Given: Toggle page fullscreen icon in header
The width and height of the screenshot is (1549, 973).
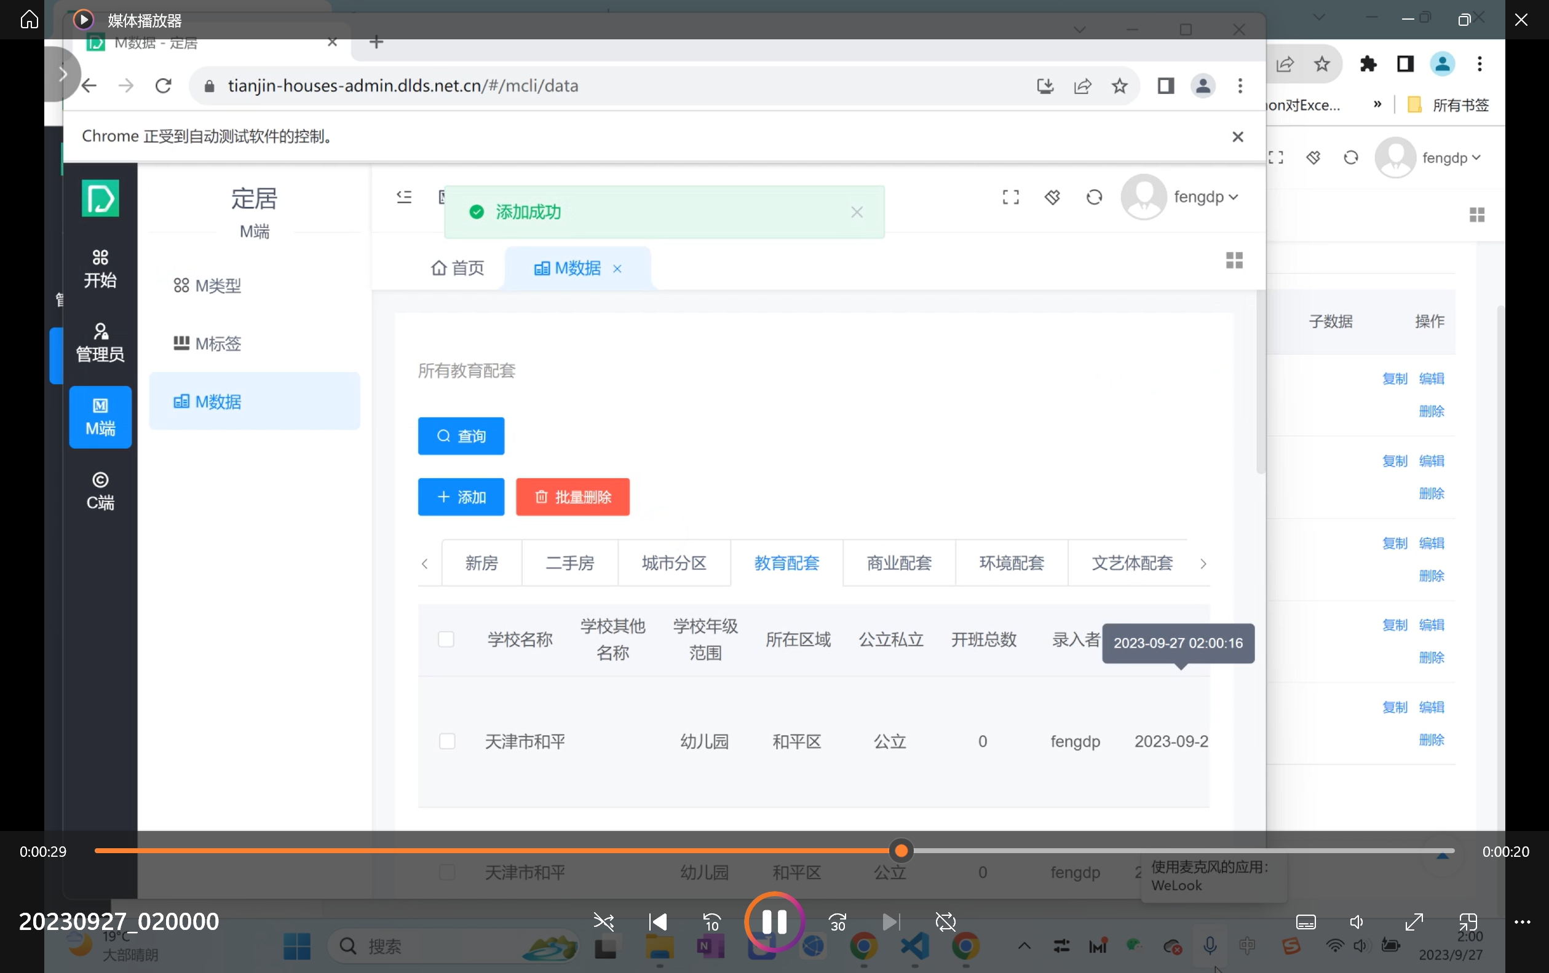Looking at the screenshot, I should 1010,197.
